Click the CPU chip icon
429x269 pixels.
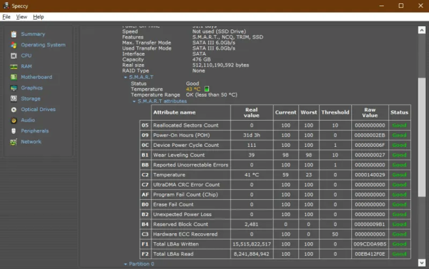point(14,56)
